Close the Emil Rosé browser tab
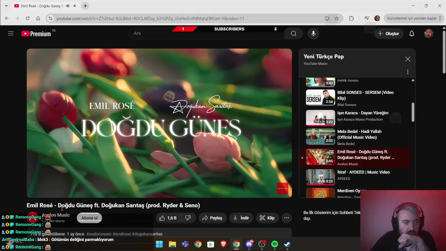Viewport: 446px width, 251px height. tap(75, 6)
